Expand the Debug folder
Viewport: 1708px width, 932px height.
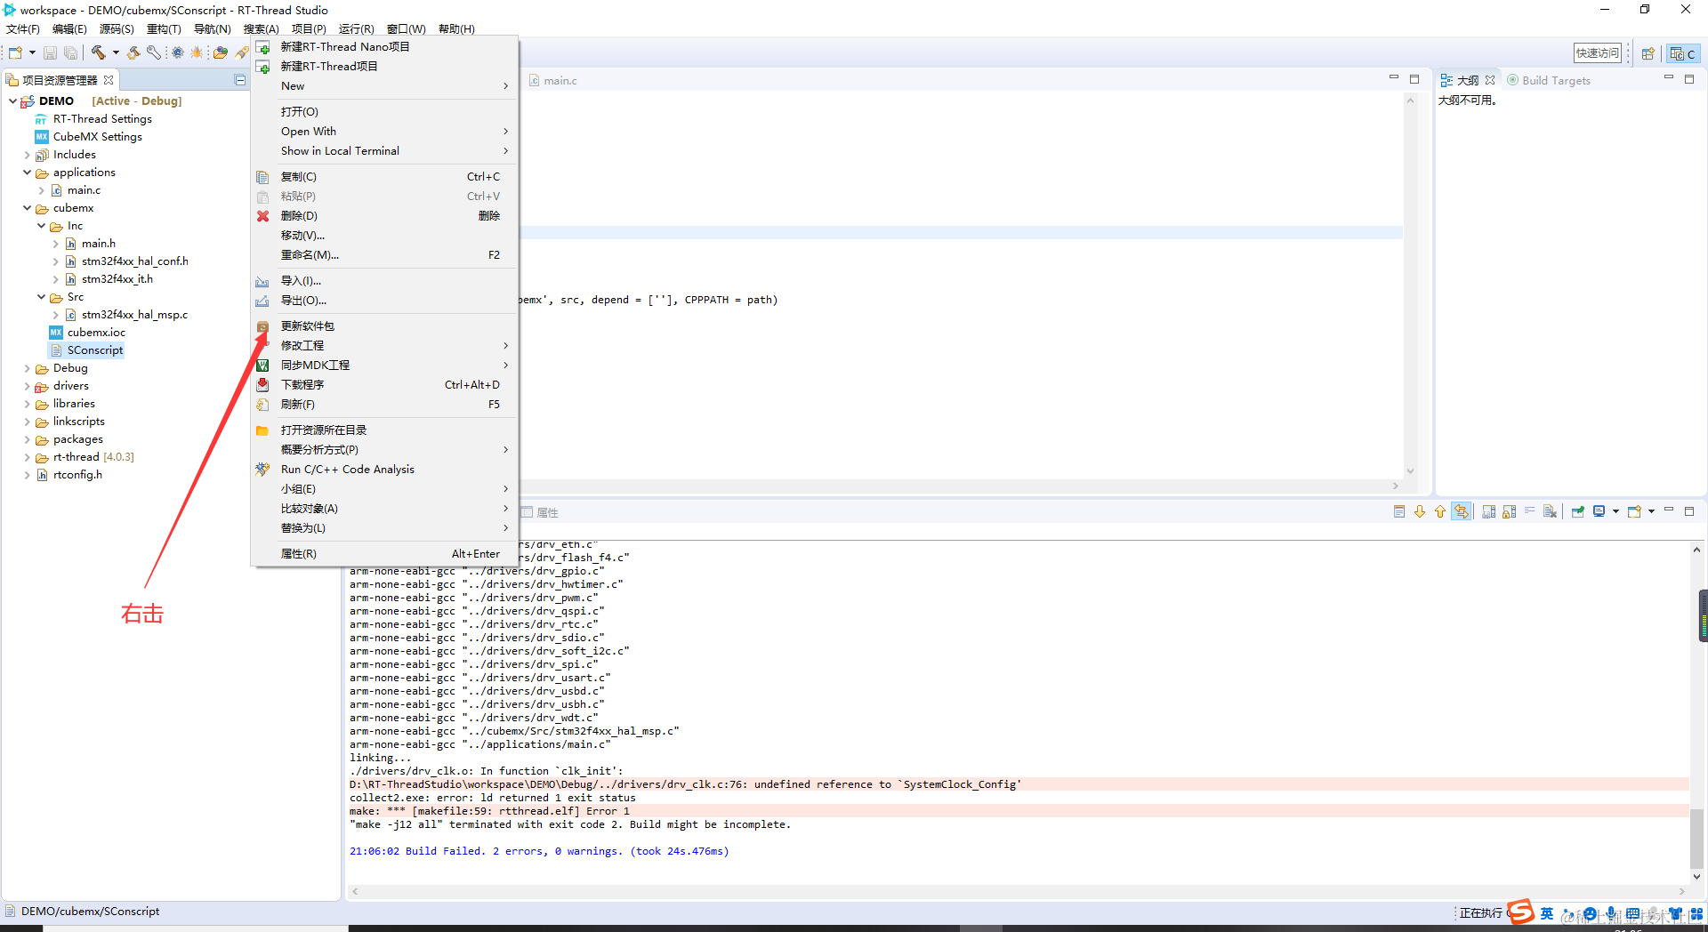point(27,368)
